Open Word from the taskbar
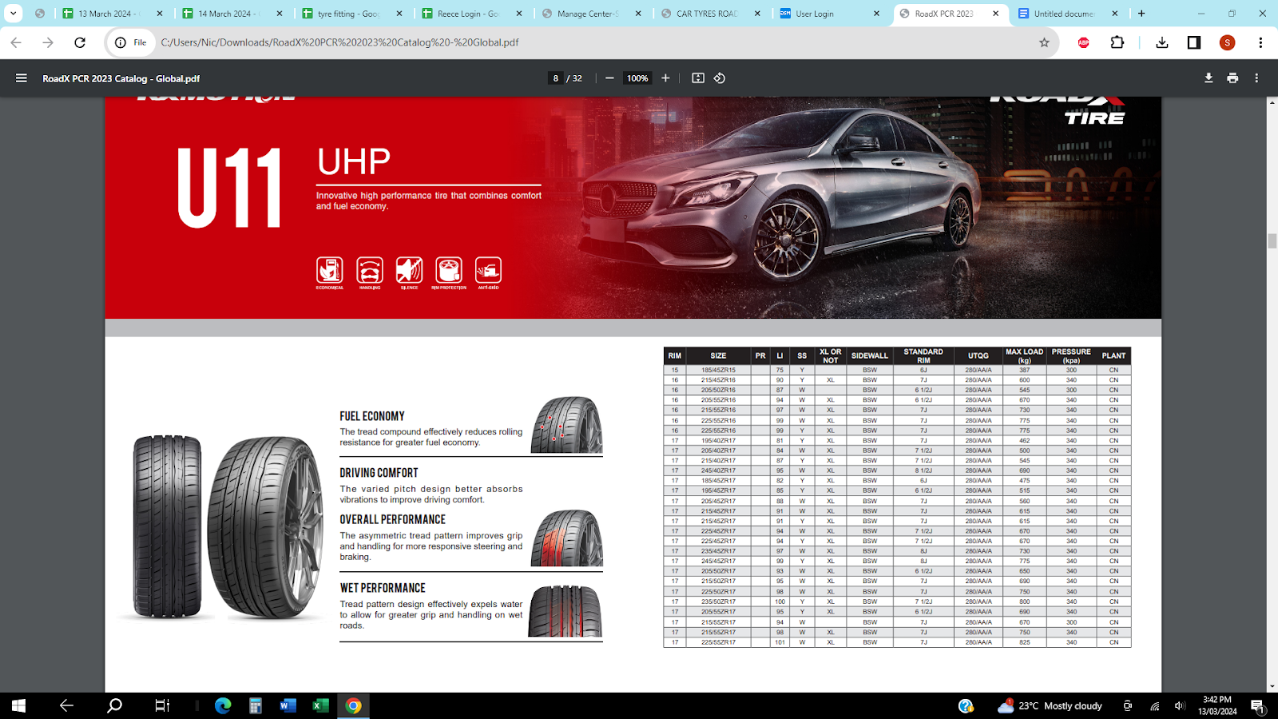The height and width of the screenshot is (719, 1278). [x=288, y=705]
